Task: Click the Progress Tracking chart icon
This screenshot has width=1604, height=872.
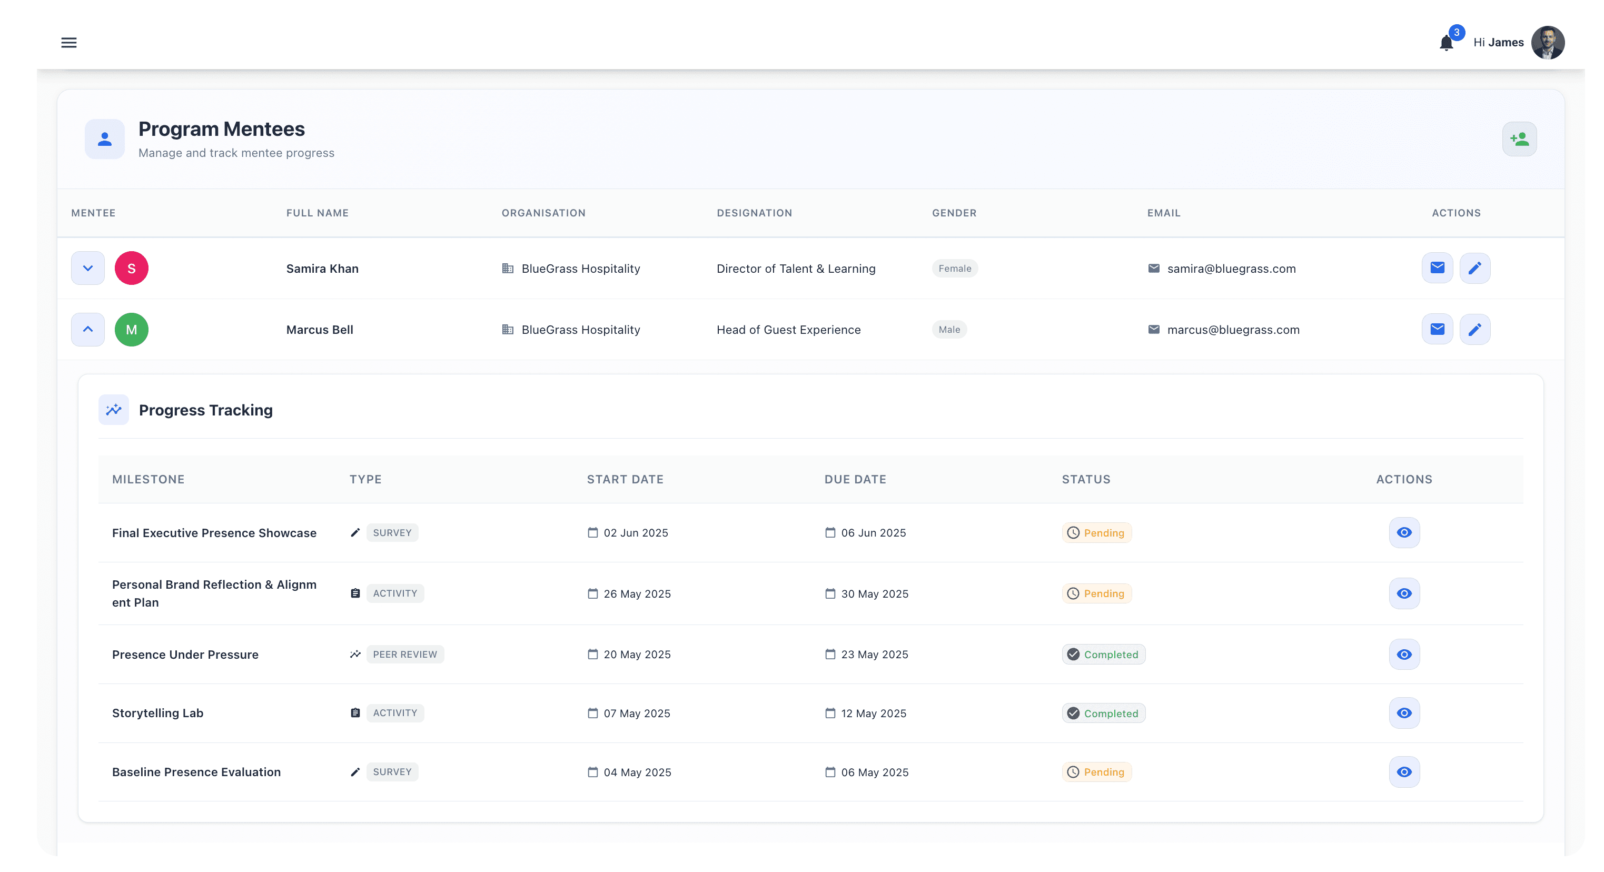Action: pos(113,410)
